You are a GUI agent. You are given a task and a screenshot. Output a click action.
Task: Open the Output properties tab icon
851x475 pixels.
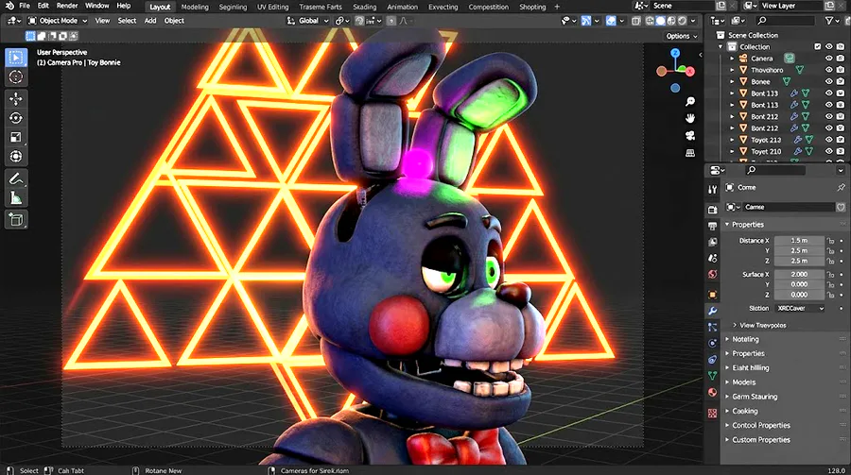point(713,226)
